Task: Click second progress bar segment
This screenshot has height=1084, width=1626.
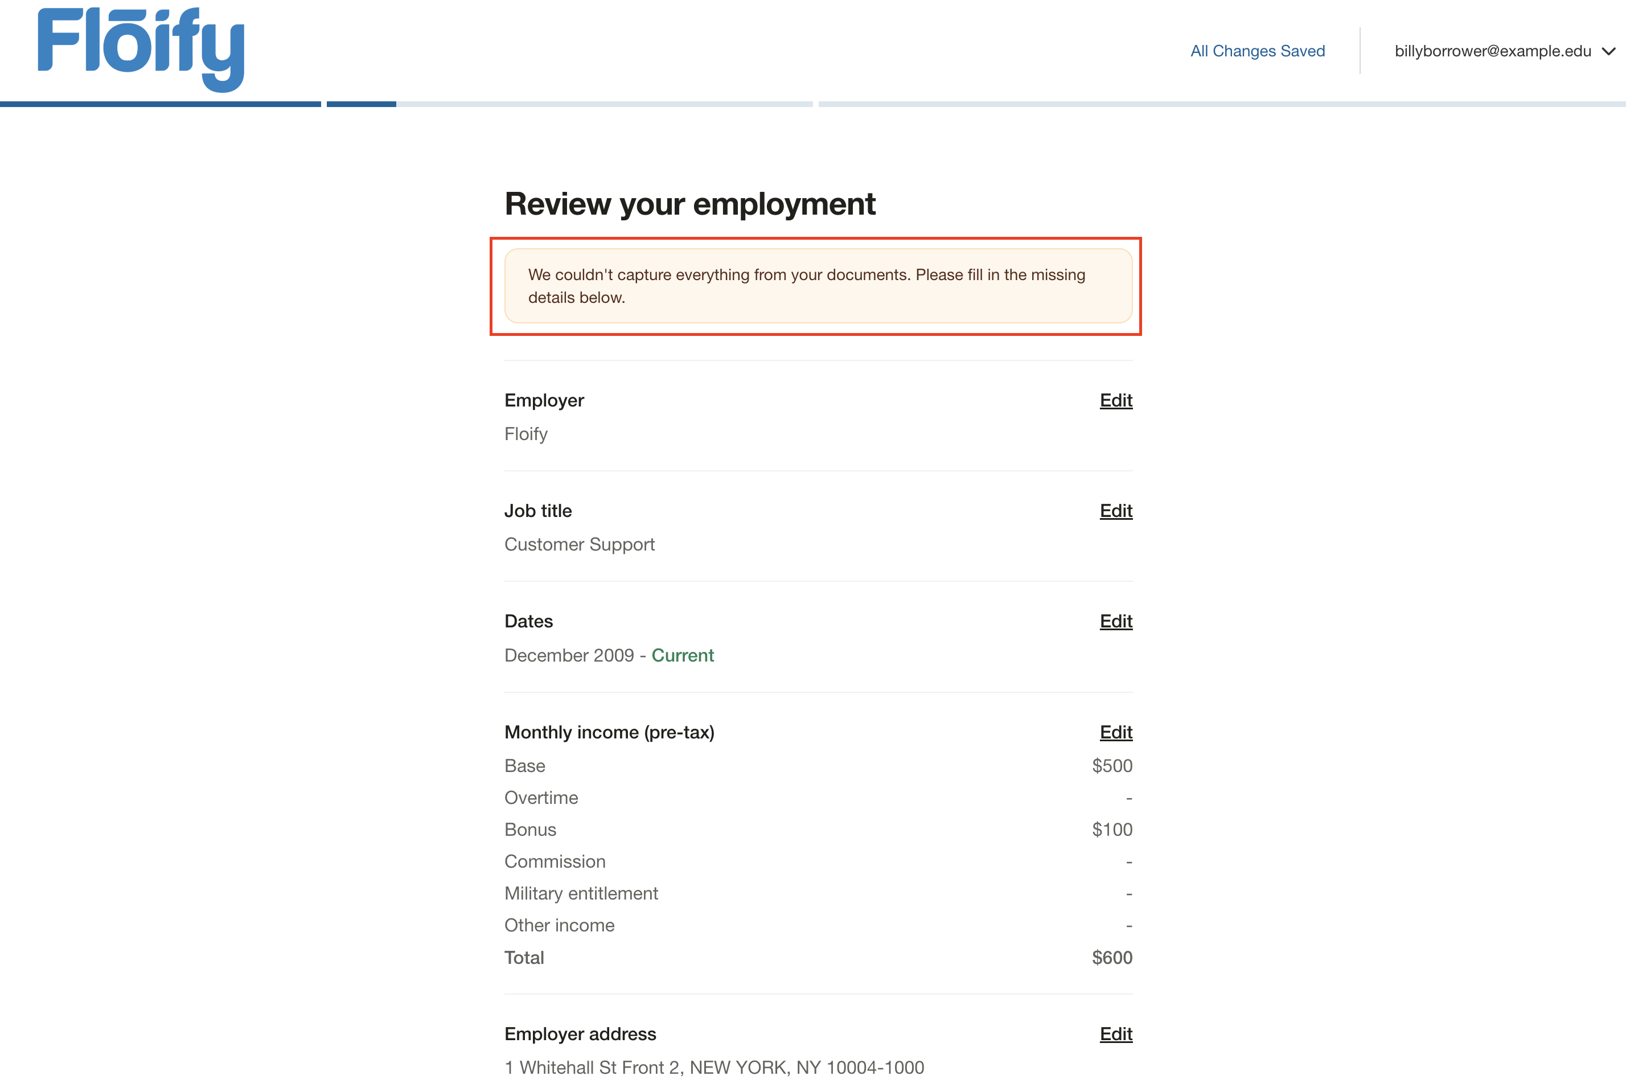Action: pos(569,104)
